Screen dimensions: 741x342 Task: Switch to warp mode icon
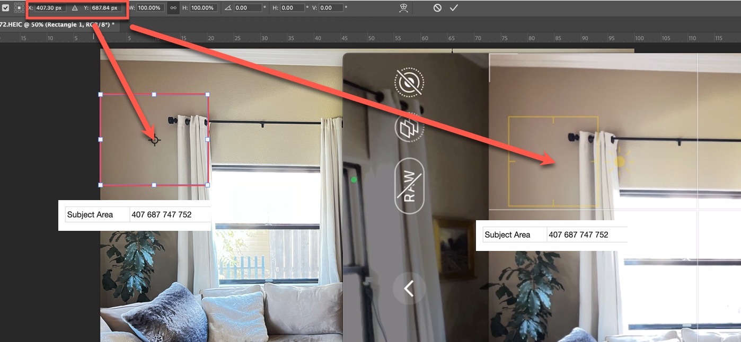[403, 8]
